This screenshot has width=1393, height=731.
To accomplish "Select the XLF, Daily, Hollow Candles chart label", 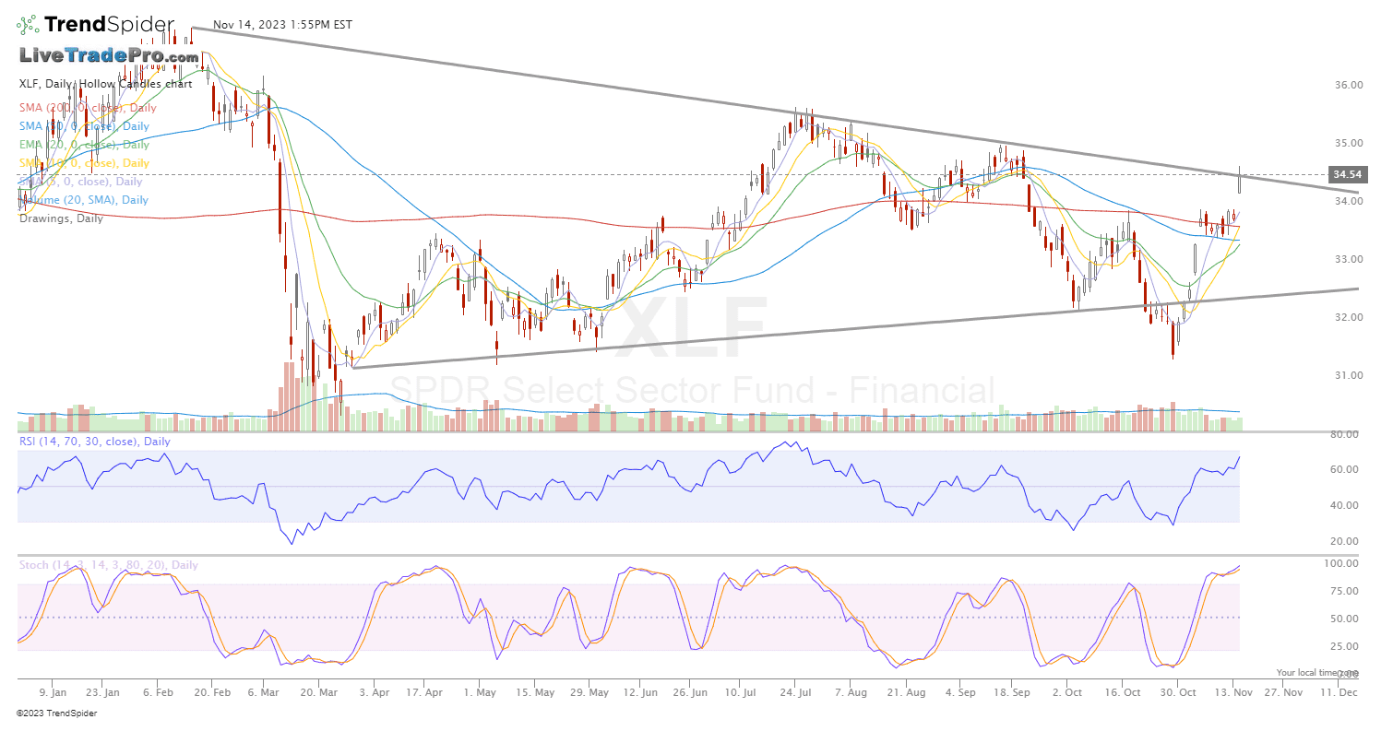I will pos(105,84).
